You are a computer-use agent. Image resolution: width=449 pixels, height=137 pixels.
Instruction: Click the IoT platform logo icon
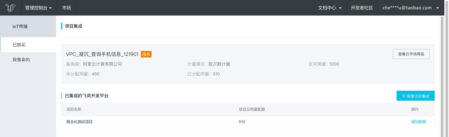tap(11, 8)
